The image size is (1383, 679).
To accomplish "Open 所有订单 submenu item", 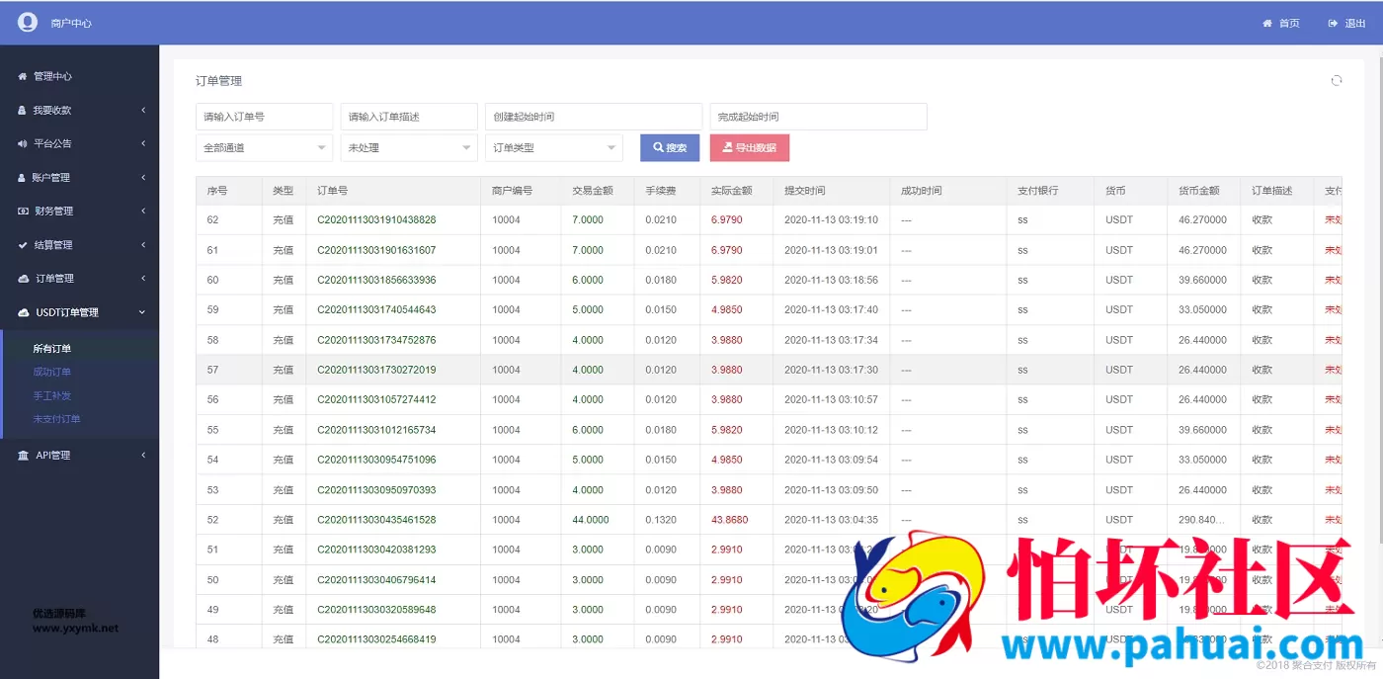I will [x=52, y=349].
